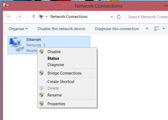
Task: Click the shield icon beside Properties
Action: pos(41,104)
